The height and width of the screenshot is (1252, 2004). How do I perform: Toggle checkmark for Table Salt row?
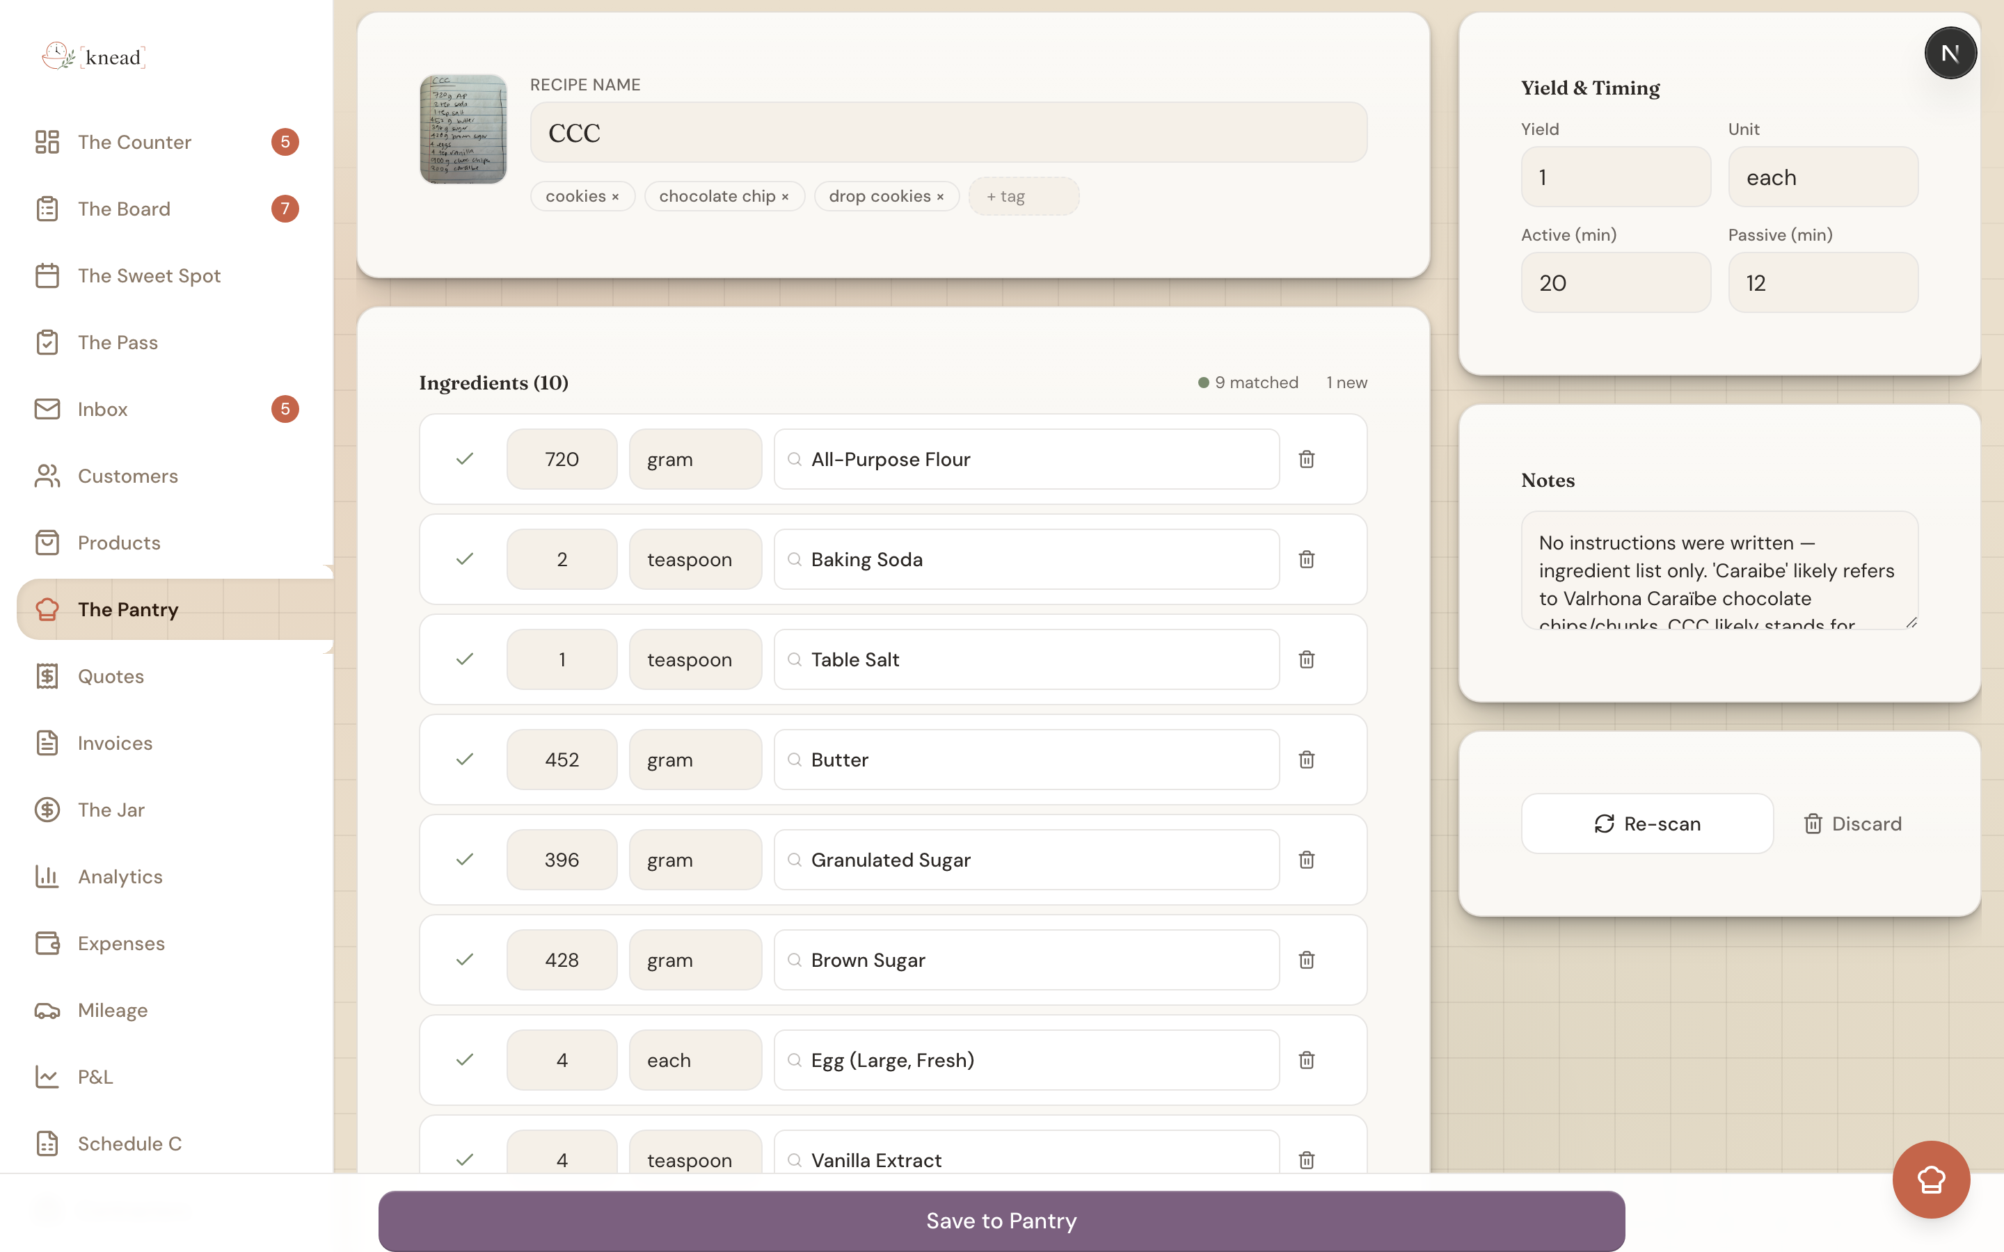(x=465, y=659)
